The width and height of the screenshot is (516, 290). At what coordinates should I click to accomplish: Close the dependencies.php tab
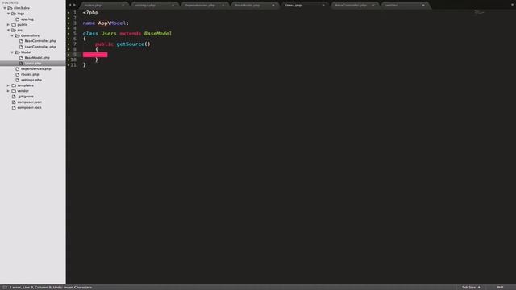[223, 6]
